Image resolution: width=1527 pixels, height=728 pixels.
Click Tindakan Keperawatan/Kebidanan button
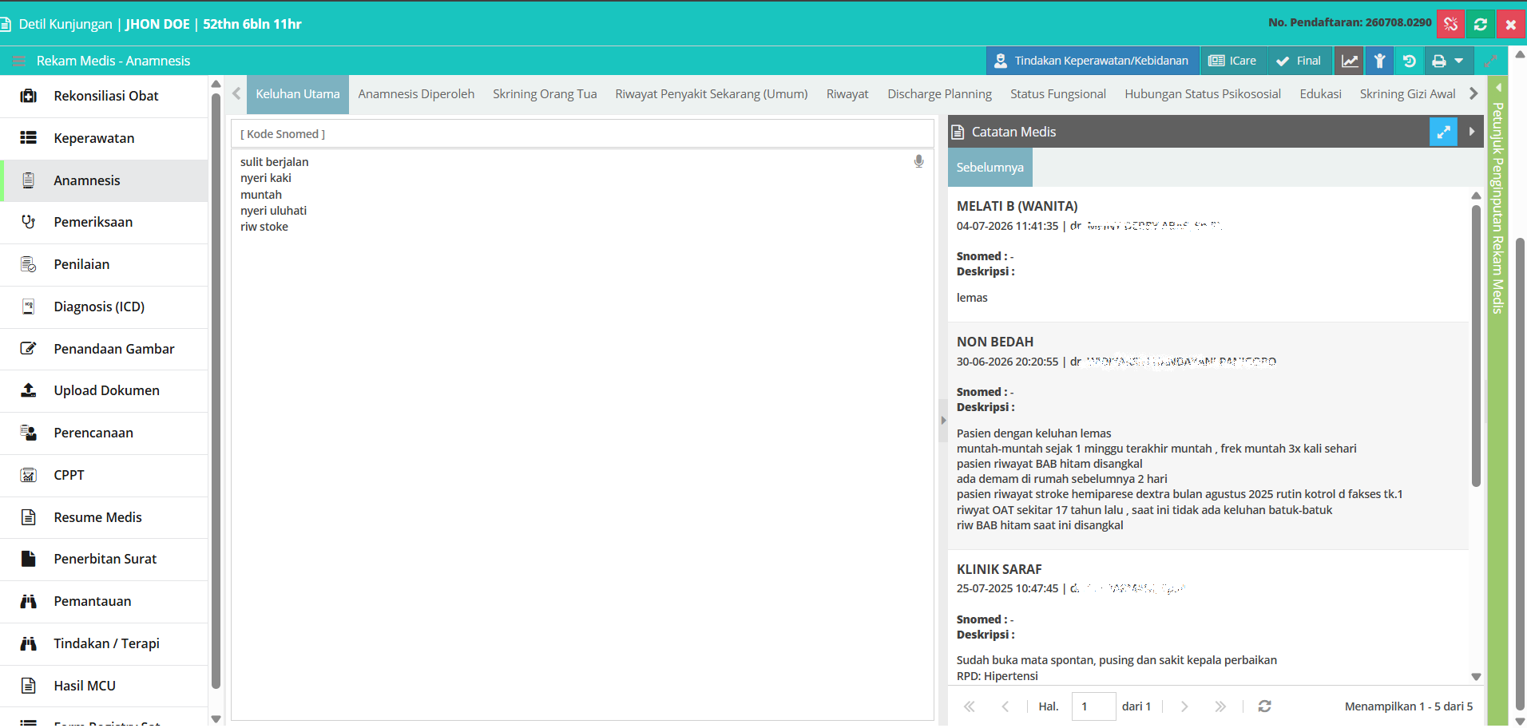(x=1093, y=61)
